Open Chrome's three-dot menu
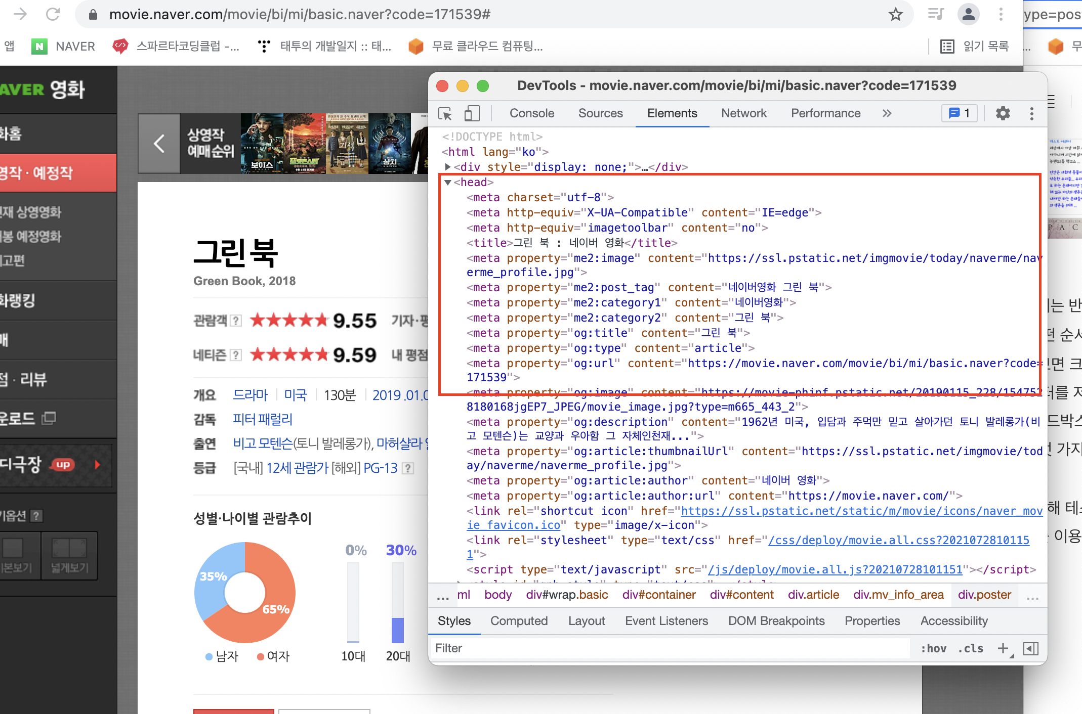Viewport: 1082px width, 714px height. point(1001,14)
